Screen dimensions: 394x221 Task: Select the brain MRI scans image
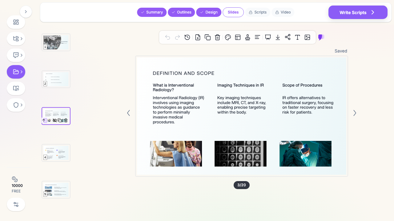pyautogui.click(x=240, y=154)
